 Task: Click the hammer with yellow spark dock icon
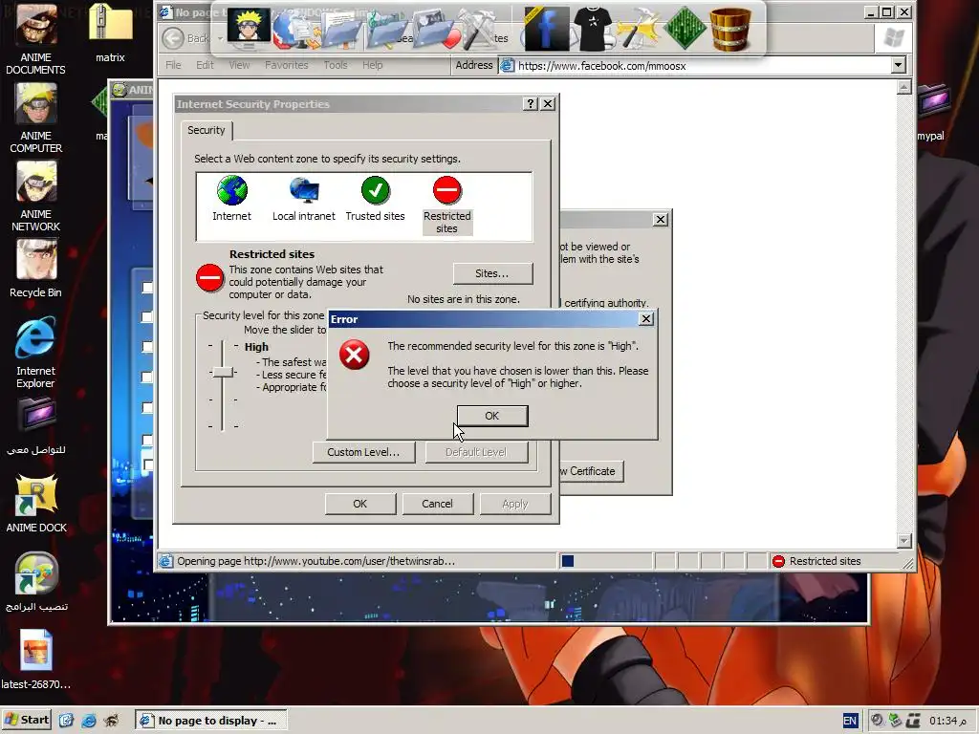[x=638, y=29]
